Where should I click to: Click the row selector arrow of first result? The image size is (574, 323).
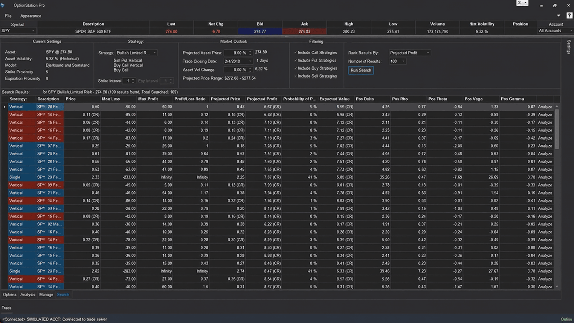coord(4,107)
